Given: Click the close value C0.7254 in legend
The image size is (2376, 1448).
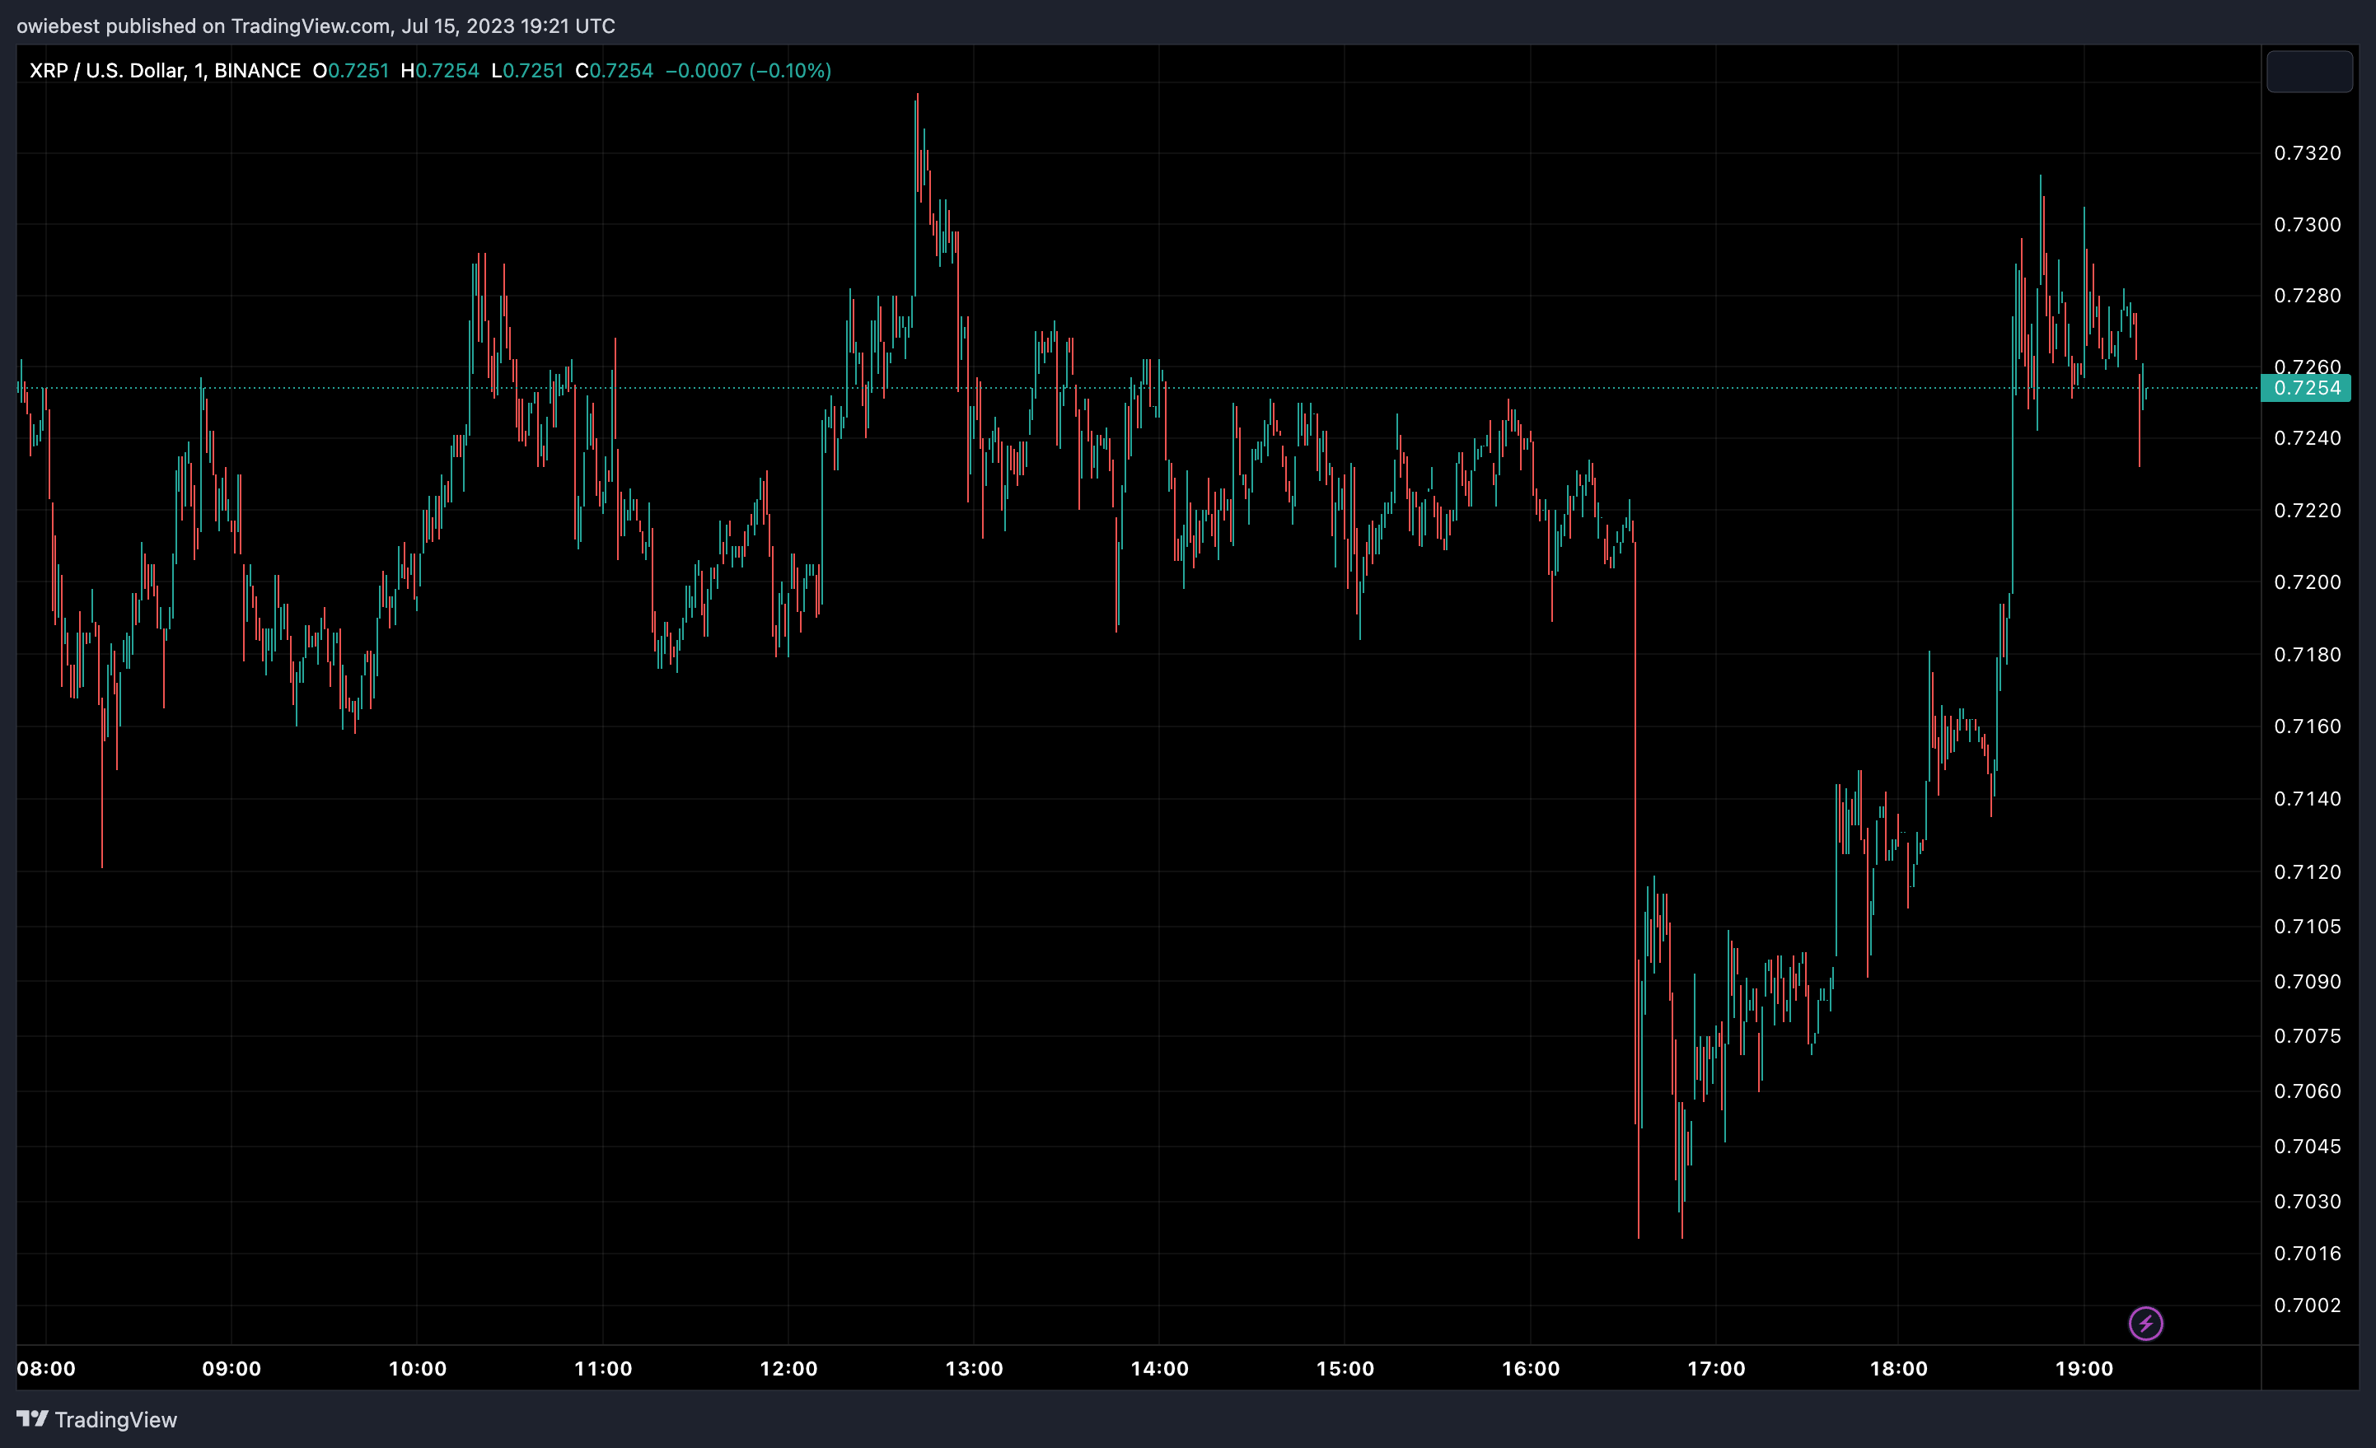Looking at the screenshot, I should pos(615,70).
